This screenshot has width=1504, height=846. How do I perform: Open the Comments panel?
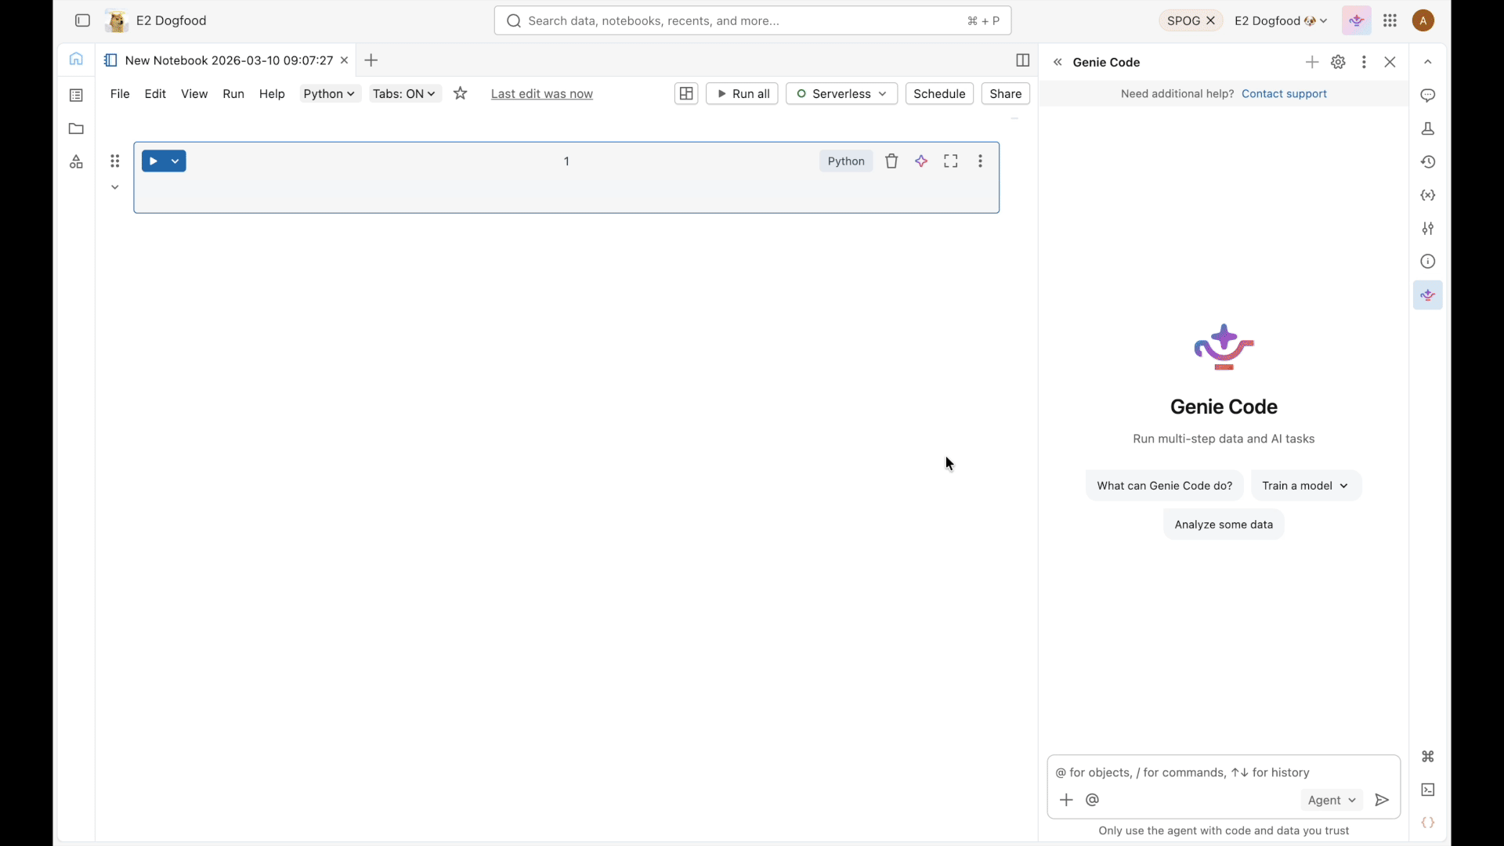(x=1427, y=96)
